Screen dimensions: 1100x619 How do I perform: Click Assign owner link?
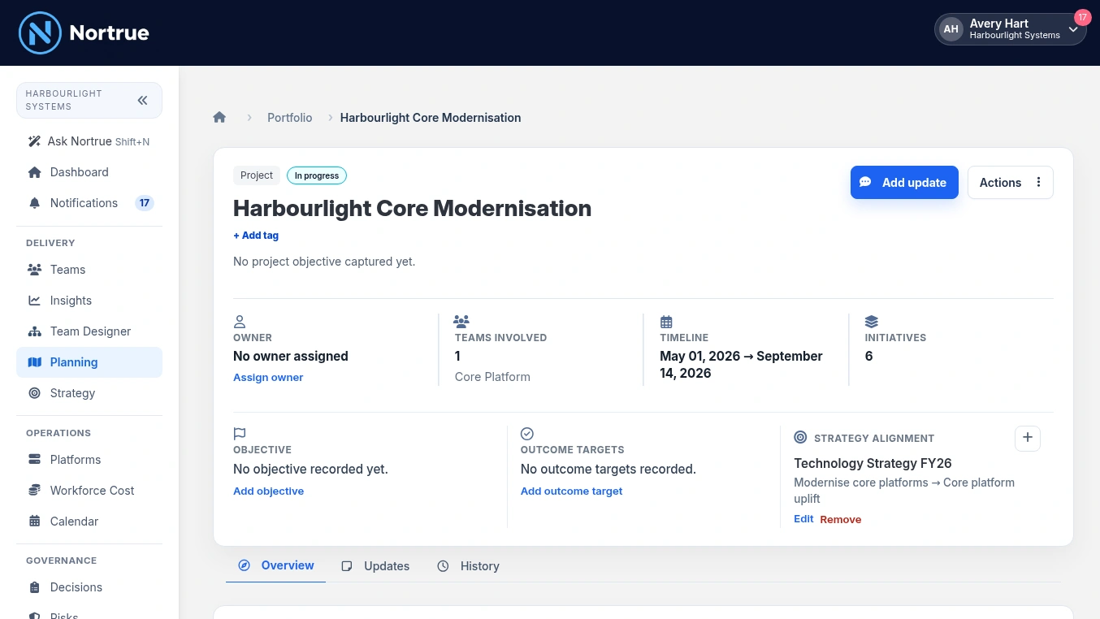tap(268, 377)
